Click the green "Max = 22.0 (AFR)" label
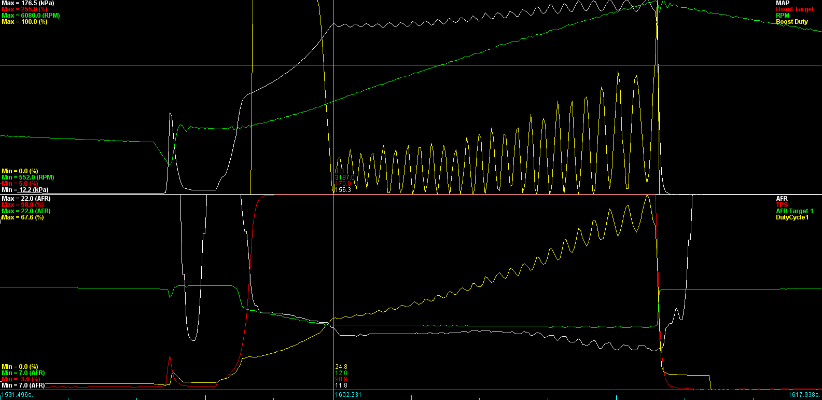The width and height of the screenshot is (822, 400). [x=26, y=211]
